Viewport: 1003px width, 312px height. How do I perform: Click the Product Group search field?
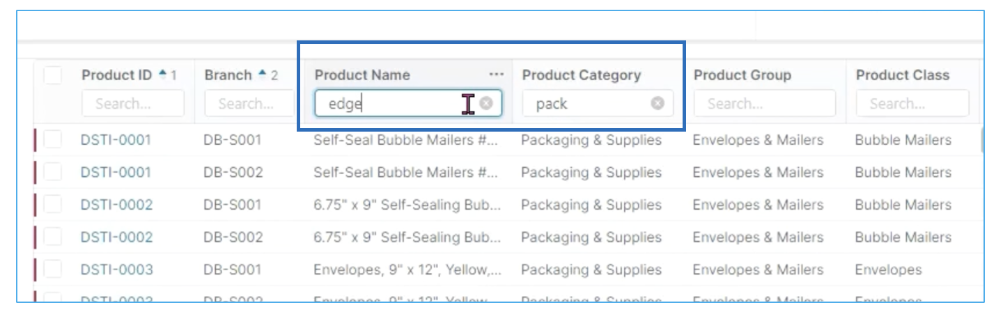click(x=764, y=104)
